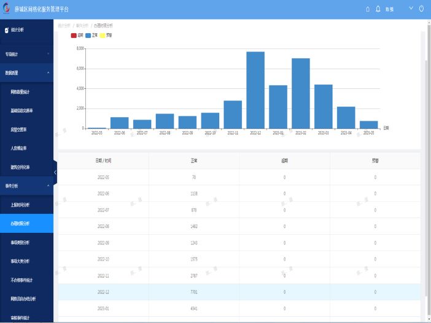Select the highlighted 2022-12 table row date
Viewport: 431px width, 323px height.
(x=103, y=292)
